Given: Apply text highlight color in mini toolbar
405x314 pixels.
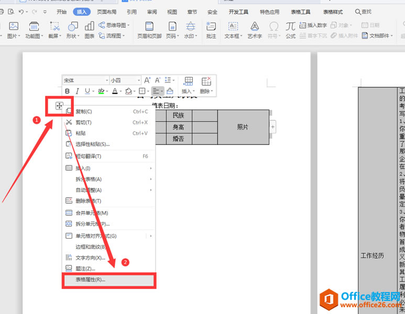Looking at the screenshot, I should (101, 91).
